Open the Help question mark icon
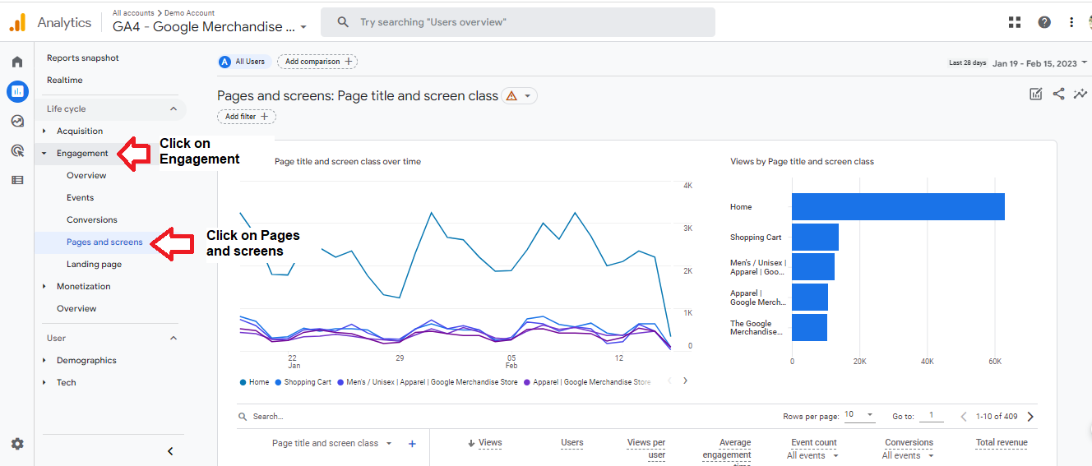The image size is (1092, 466). coord(1044,22)
